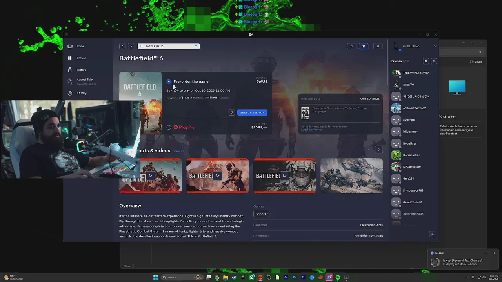Screen dimensions: 502x282
Task: Play the second Battlefield video thumbnail
Action: (217, 175)
